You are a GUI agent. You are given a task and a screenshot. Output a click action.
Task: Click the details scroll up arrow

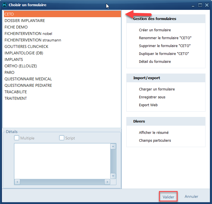113,147
